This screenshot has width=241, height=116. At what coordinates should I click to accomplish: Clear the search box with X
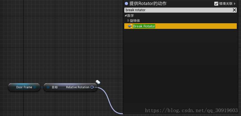234,10
